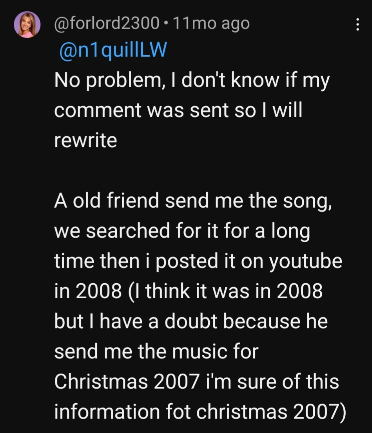Screen dimensions: 372x433
Task: Click the "No problem, I don't know" line
Action: coord(191,82)
